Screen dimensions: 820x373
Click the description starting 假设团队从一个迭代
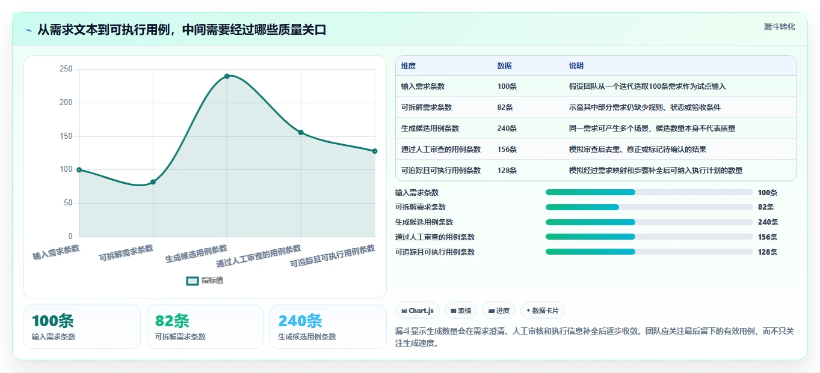[647, 86]
